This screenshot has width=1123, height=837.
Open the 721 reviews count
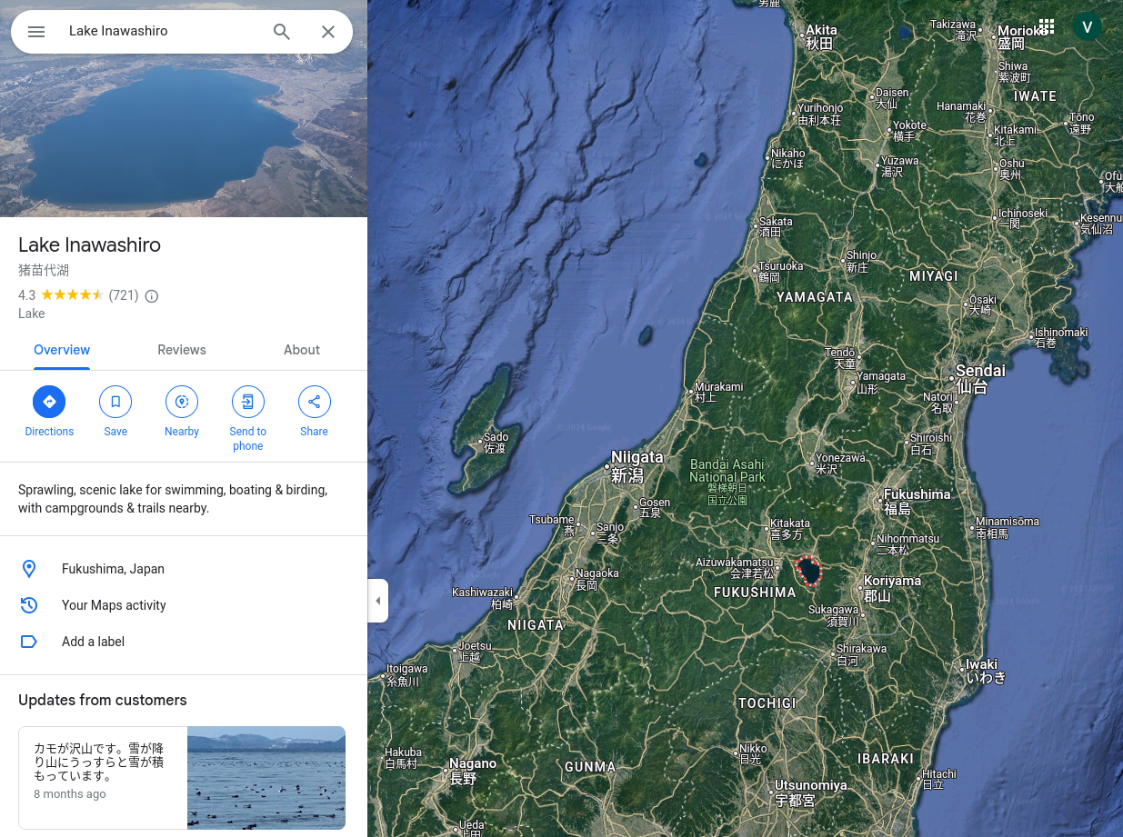click(124, 295)
